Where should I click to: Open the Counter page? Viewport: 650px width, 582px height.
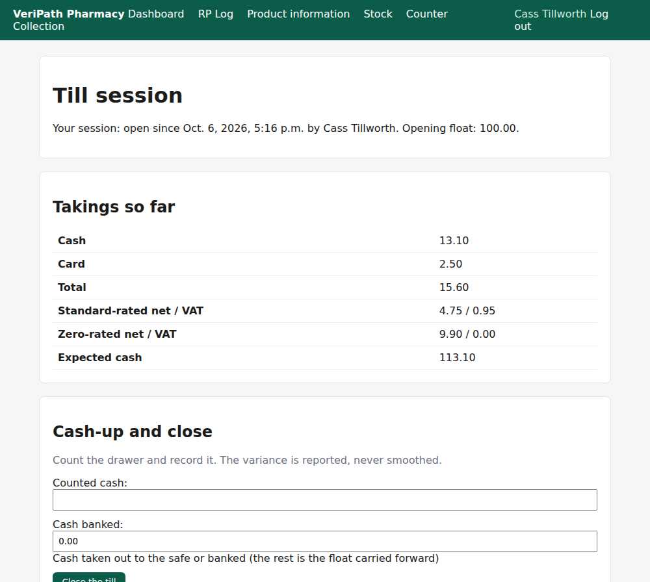pyautogui.click(x=427, y=14)
